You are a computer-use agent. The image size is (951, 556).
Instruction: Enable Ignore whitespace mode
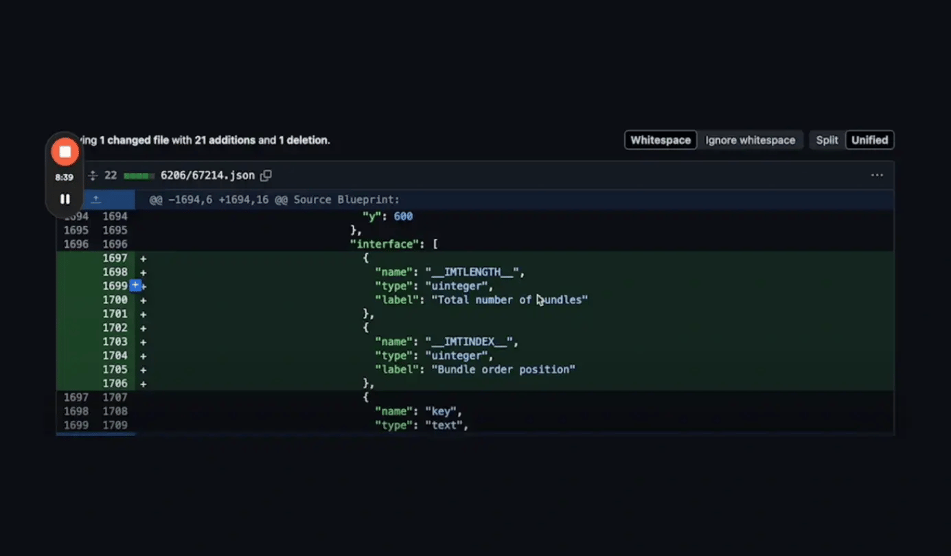click(x=751, y=139)
